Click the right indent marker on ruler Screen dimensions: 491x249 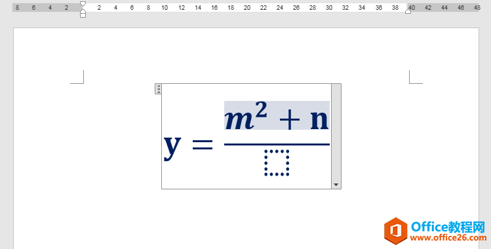click(x=408, y=11)
